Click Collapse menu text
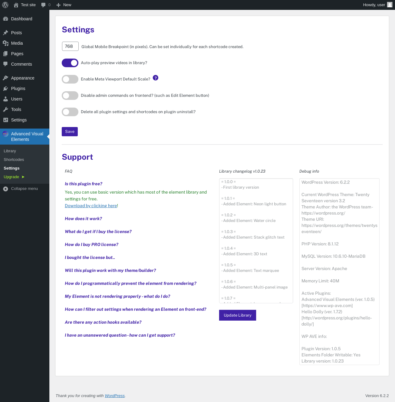Screen dimensions: 395x402 pos(24,189)
